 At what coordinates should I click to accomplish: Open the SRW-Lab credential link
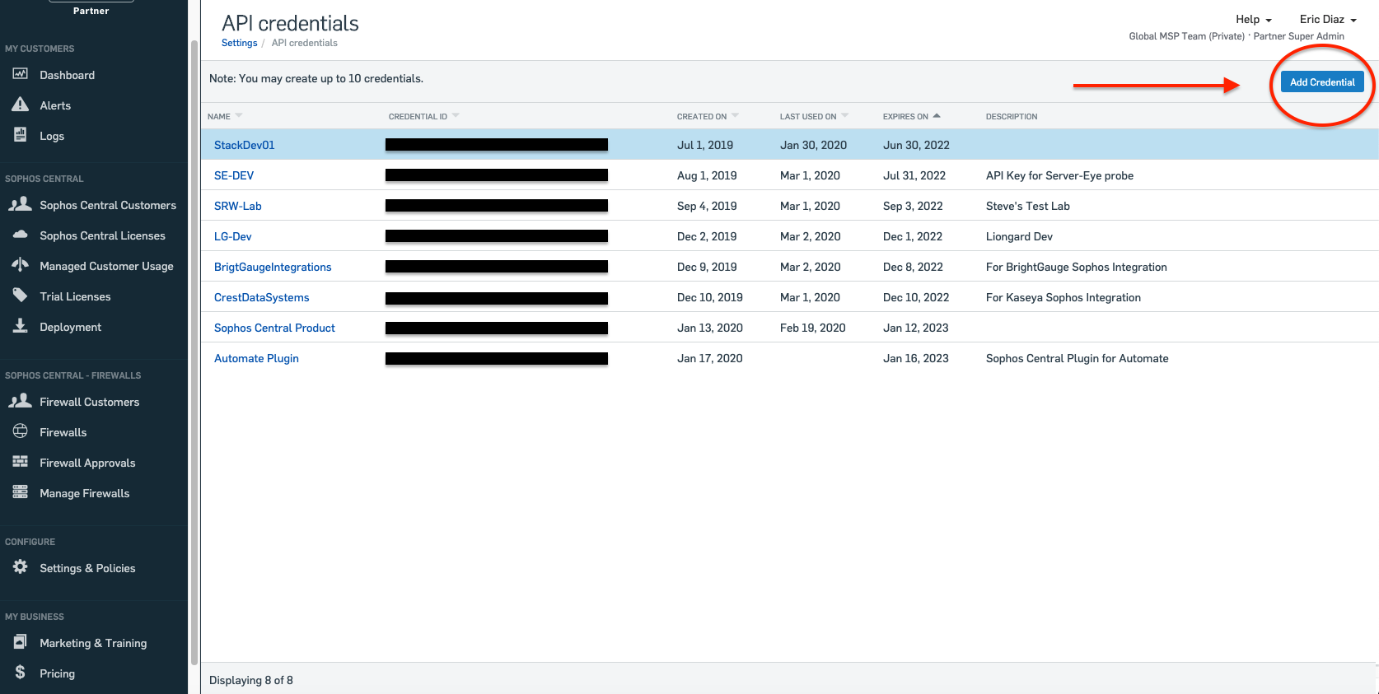[x=237, y=206]
